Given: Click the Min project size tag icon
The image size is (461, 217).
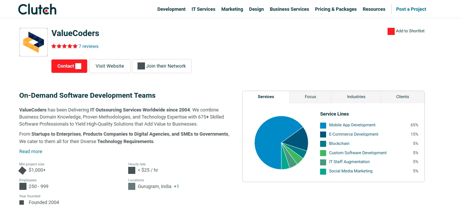Looking at the screenshot, I should 22,170.
